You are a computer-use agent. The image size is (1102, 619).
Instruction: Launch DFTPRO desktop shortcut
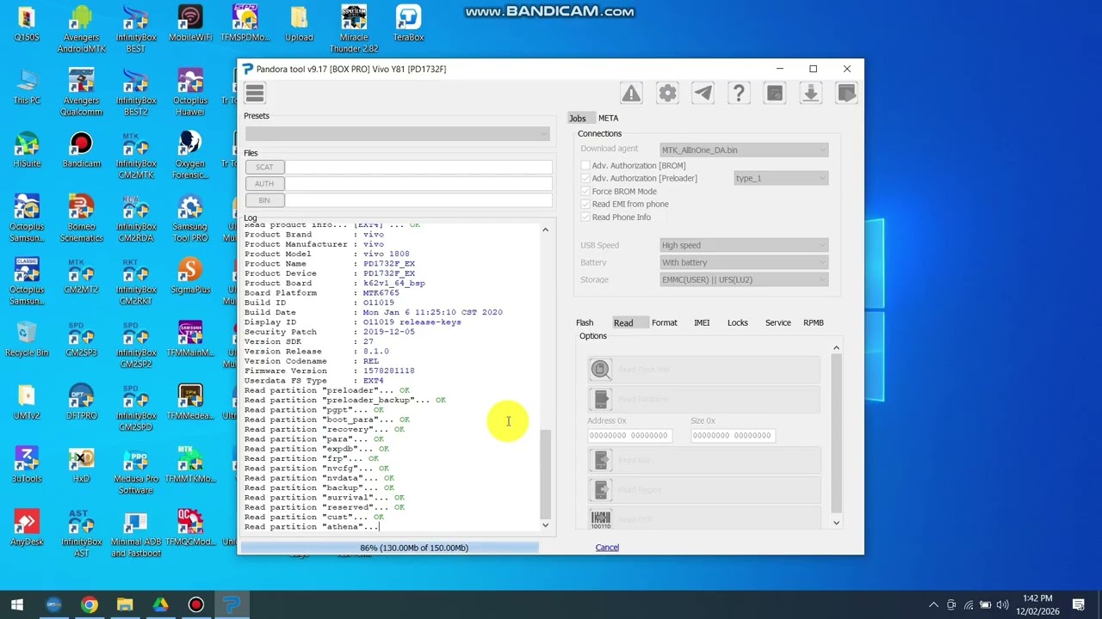pyautogui.click(x=81, y=401)
